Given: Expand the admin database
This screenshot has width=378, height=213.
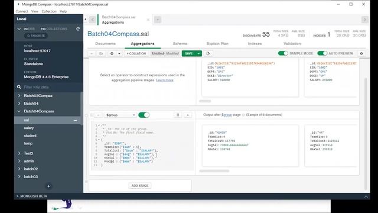Looking at the screenshot, I should tap(19, 161).
